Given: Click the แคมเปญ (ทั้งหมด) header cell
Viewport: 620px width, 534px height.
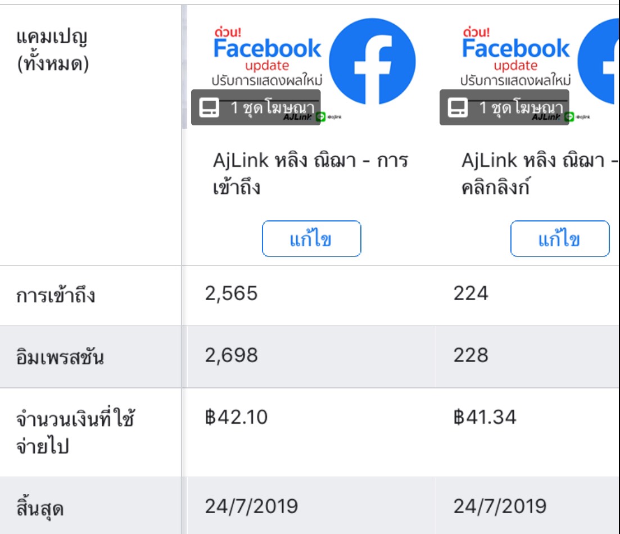Looking at the screenshot, I should click(x=52, y=50).
